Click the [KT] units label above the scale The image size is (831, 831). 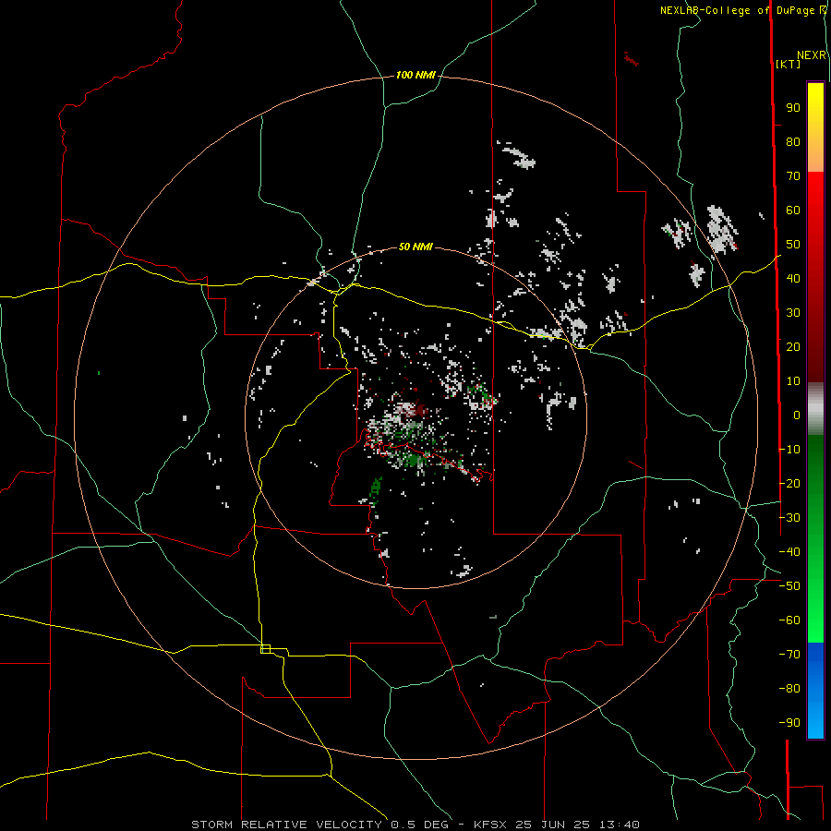coord(789,64)
